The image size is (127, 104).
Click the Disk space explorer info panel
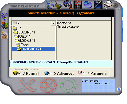point(98,85)
